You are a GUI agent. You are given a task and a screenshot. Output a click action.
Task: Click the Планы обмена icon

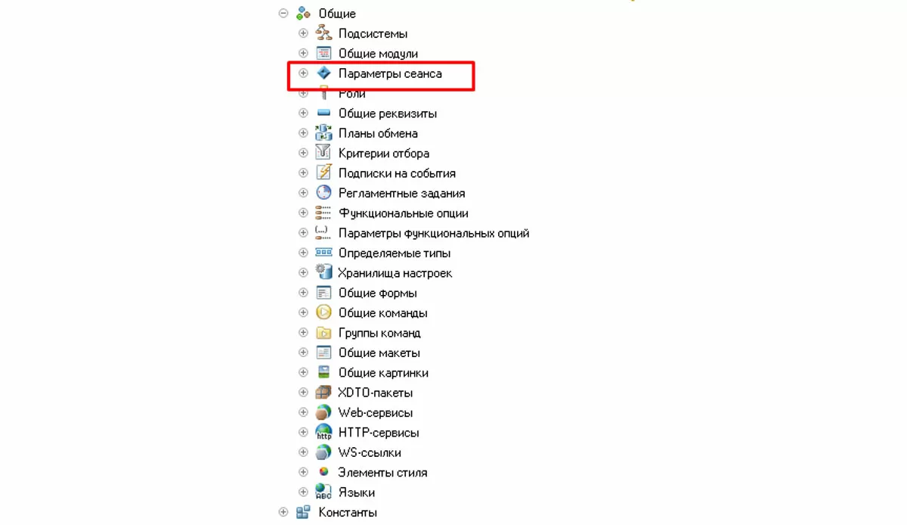323,133
